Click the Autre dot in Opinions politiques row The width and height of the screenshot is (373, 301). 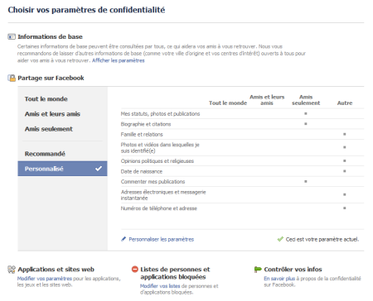click(x=345, y=160)
